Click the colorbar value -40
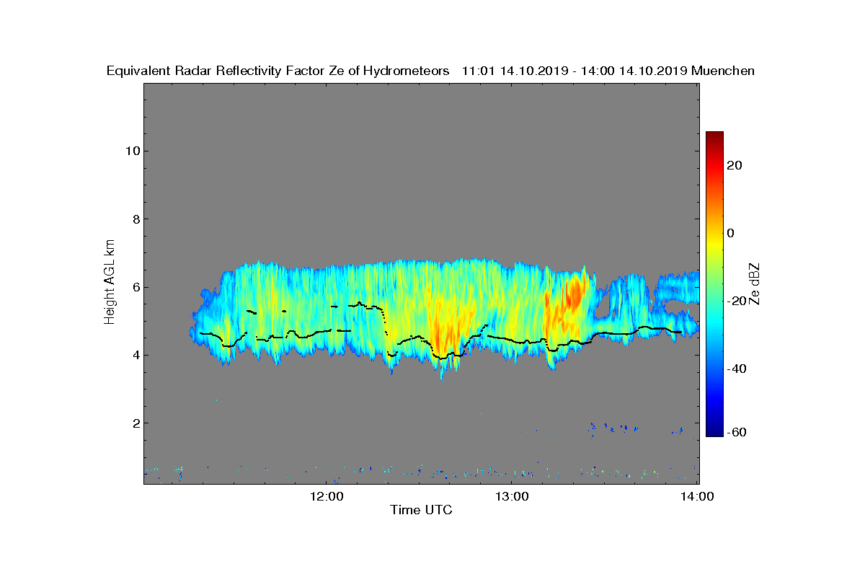This screenshot has width=865, height=577. (735, 369)
